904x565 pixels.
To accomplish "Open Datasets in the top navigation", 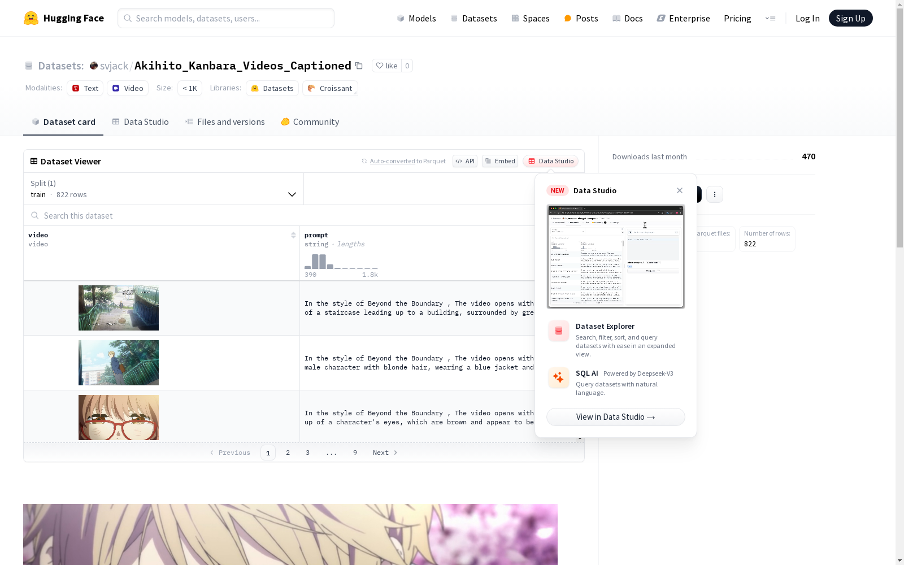I will click(x=473, y=18).
